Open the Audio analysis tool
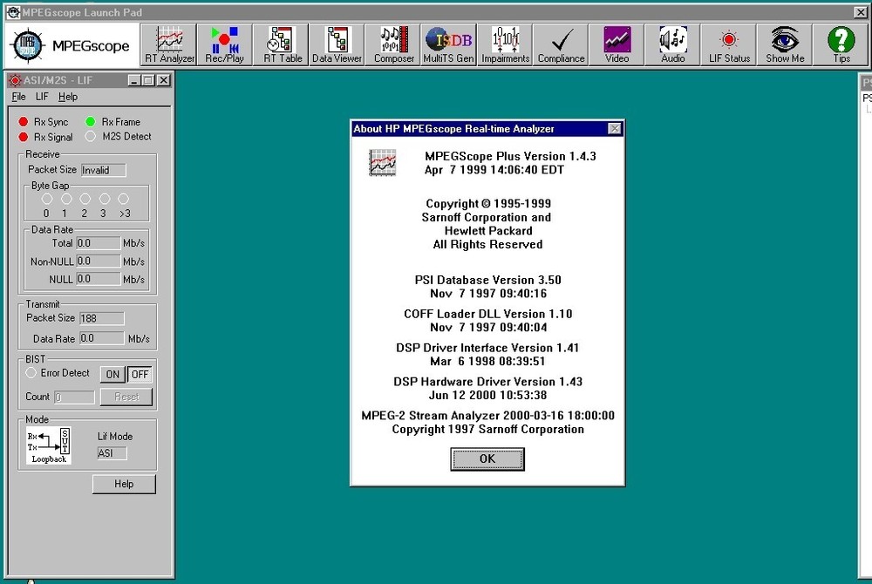Viewport: 872px width, 584px height. pos(671,44)
